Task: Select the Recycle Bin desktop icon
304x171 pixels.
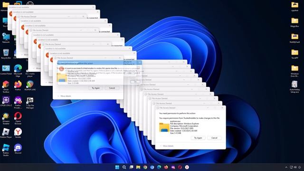Action: [x=6, y=54]
